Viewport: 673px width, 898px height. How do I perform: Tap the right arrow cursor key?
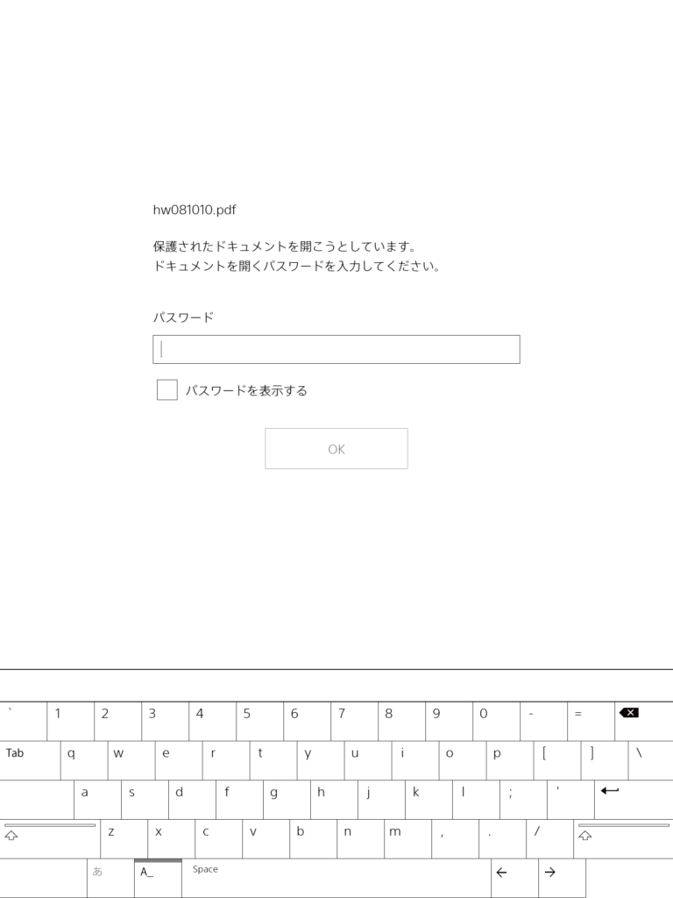click(x=562, y=878)
